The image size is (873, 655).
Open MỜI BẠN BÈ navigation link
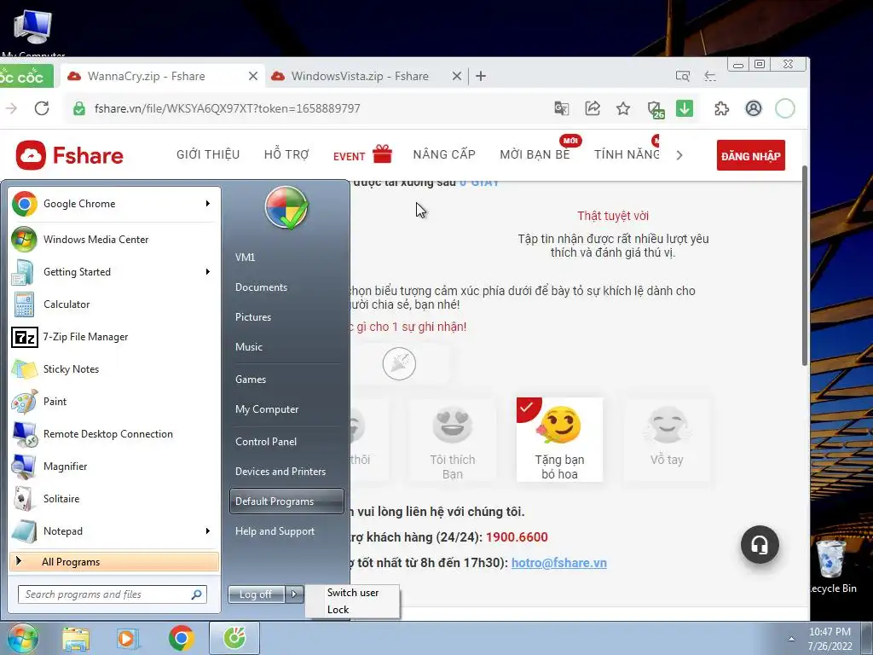[x=535, y=154]
